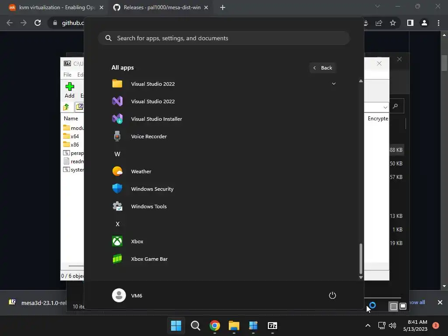Click the Windows Start button on taskbar
Viewport: 448px width, 336px height.
click(x=176, y=325)
